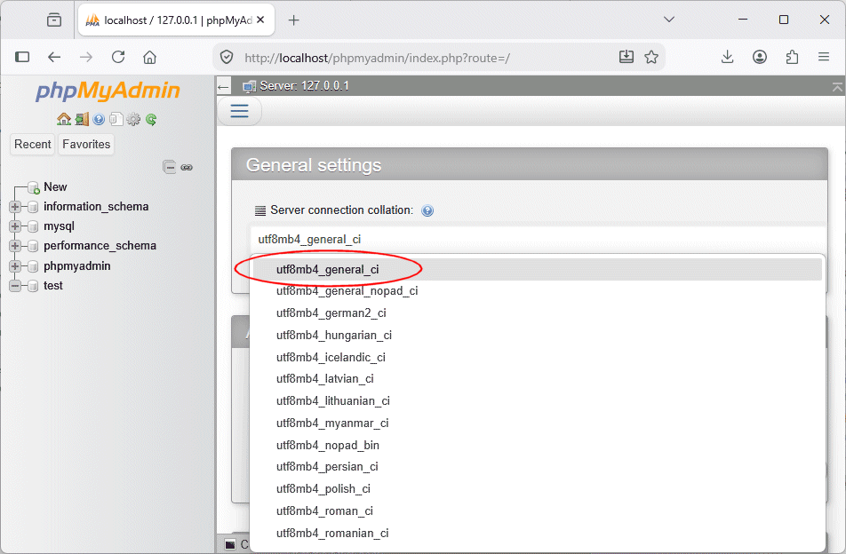This screenshot has height=554, width=846.
Task: Select utf8mb4_myanmar_ci option
Action: point(538,423)
